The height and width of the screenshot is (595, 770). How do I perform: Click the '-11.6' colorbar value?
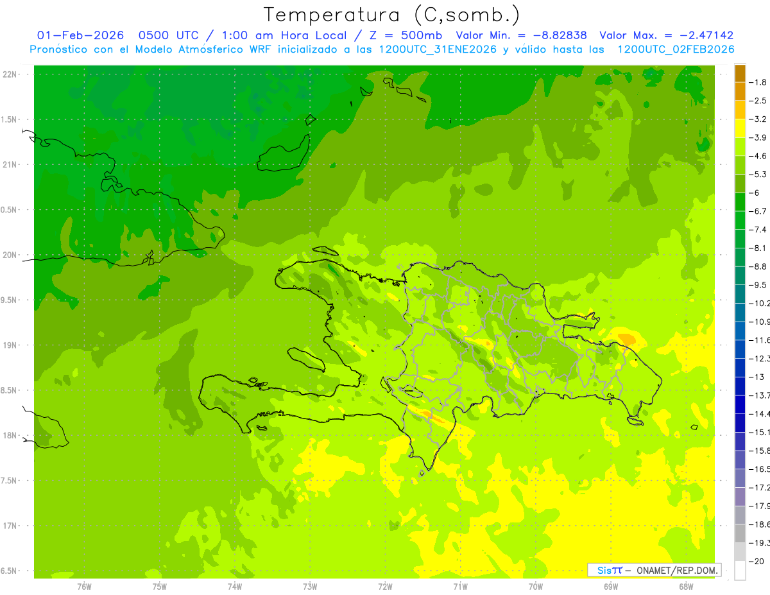pyautogui.click(x=760, y=340)
